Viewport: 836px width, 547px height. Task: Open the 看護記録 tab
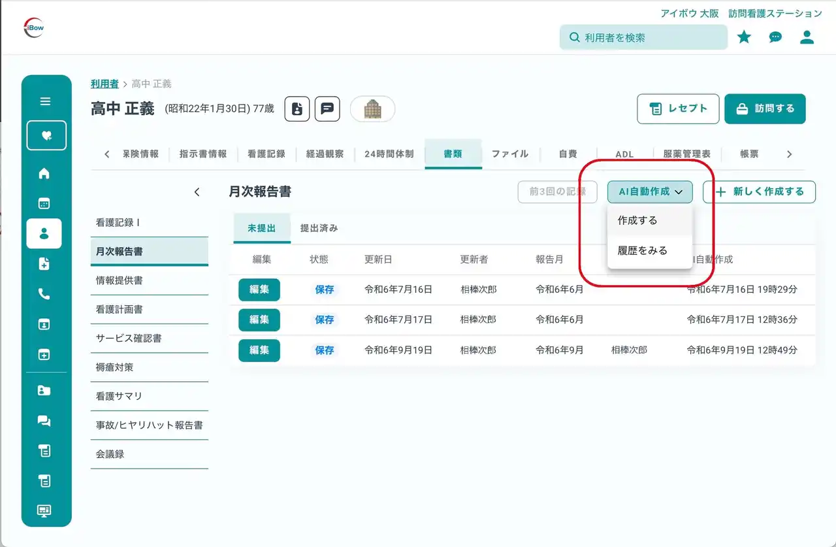[266, 154]
